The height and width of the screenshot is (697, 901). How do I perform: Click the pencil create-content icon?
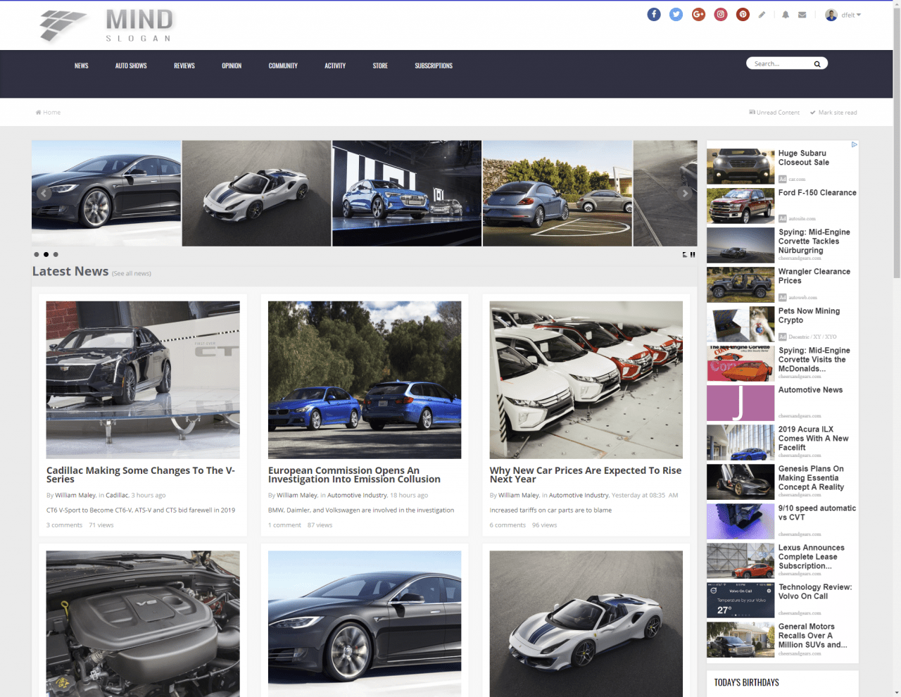pyautogui.click(x=762, y=15)
